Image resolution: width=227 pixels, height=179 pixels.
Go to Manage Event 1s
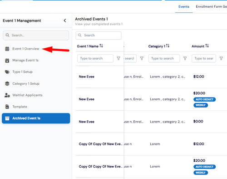25,60
